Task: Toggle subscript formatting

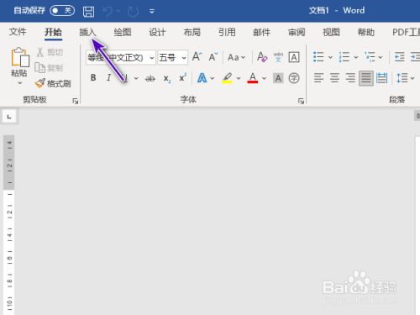Action: 167,79
